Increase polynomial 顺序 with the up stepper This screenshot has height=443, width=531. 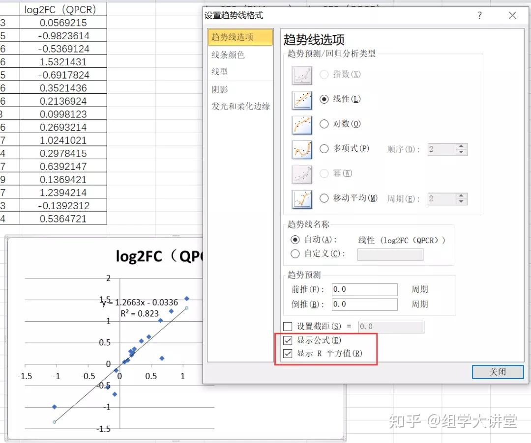point(461,146)
